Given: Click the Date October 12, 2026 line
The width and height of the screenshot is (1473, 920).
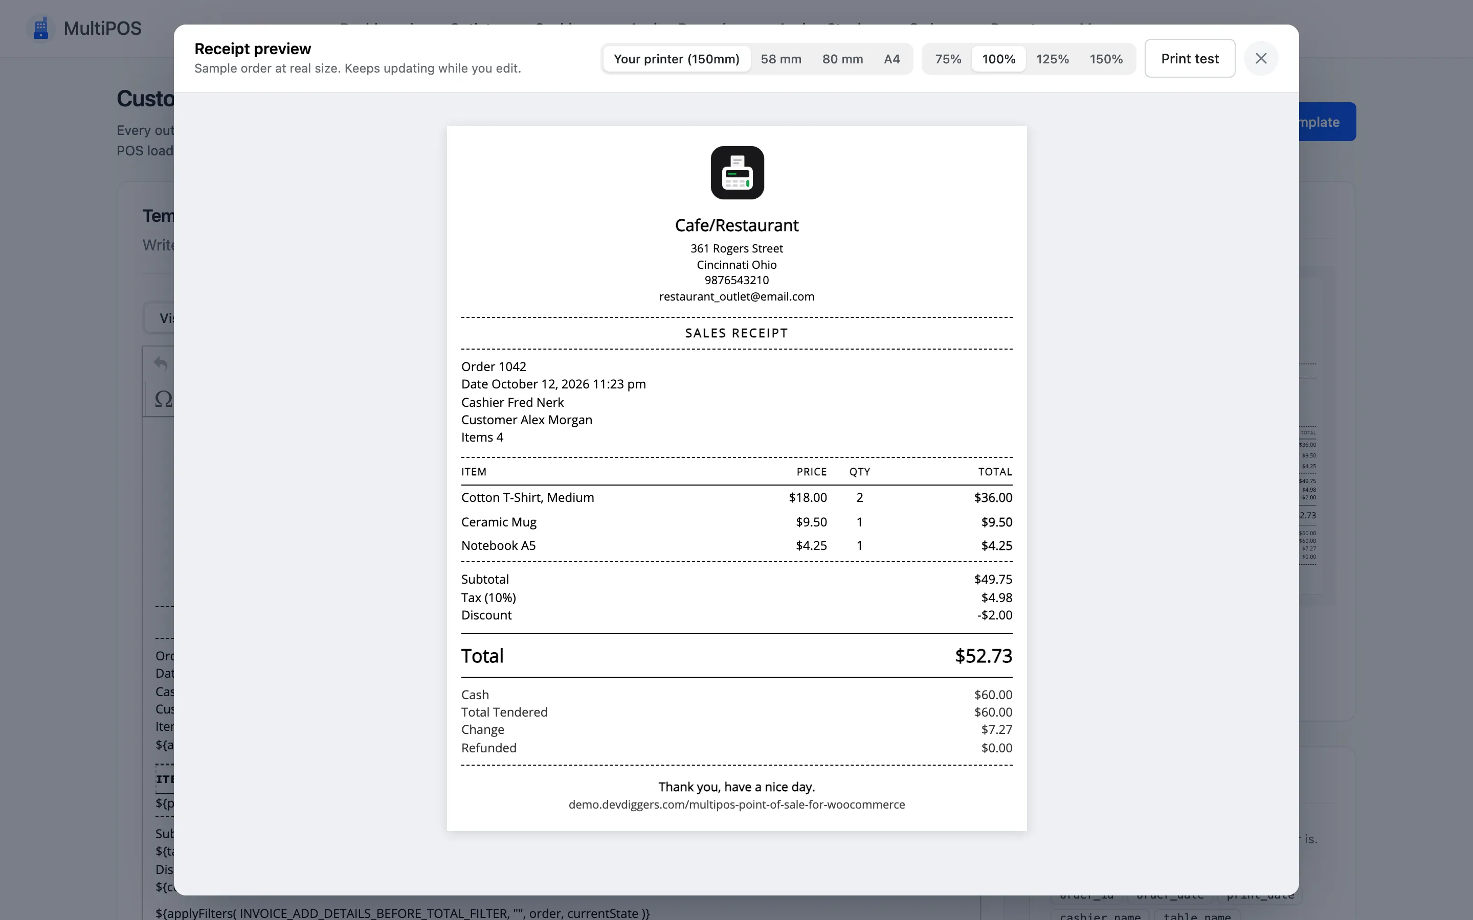Looking at the screenshot, I should coord(553,384).
